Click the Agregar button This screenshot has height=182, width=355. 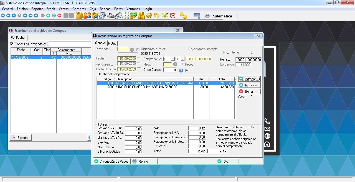click(249, 79)
